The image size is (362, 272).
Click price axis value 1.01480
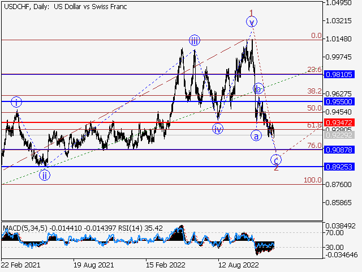tap(338, 39)
